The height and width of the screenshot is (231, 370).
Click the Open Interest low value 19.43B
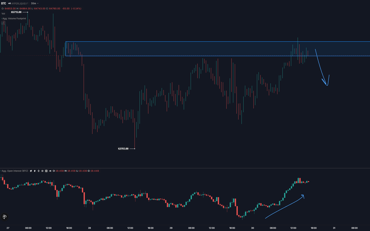tap(83, 171)
